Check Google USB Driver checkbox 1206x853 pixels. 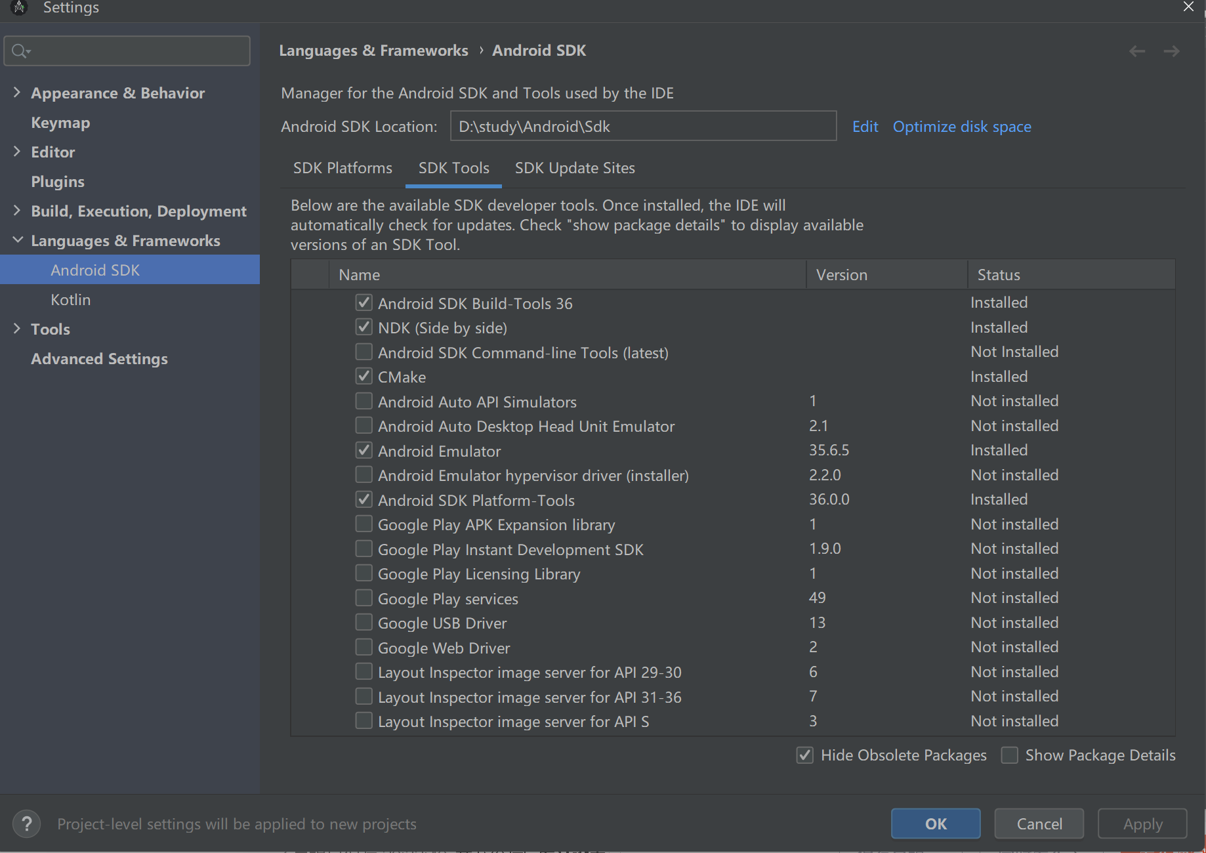pyautogui.click(x=364, y=622)
